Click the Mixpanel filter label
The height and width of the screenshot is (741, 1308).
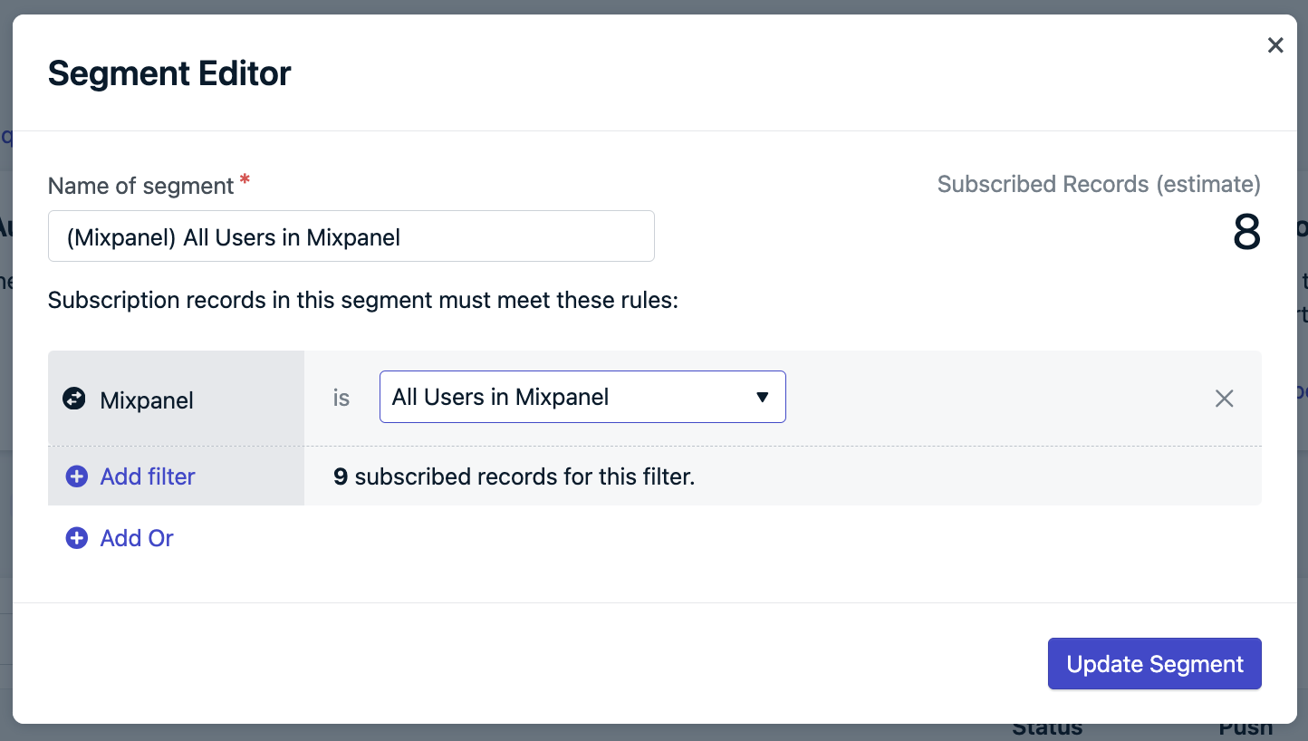click(147, 400)
